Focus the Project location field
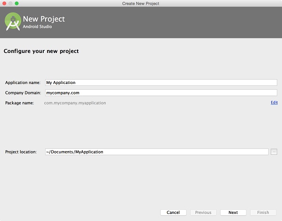The height and width of the screenshot is (221, 282). 157,152
